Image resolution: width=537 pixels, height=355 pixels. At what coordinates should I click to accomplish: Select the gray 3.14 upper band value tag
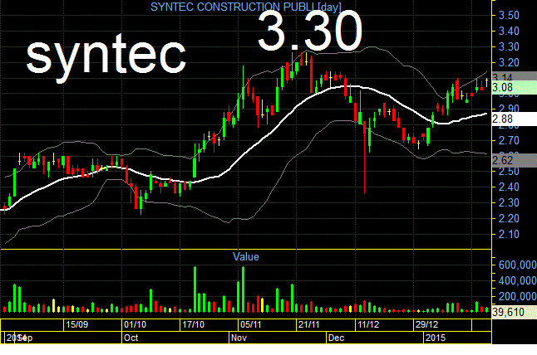point(515,76)
